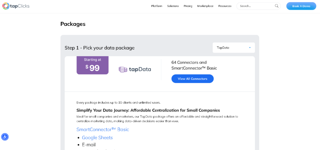The image size is (320, 150).
Task: Type in the Search input field
Action: click(x=256, y=6)
